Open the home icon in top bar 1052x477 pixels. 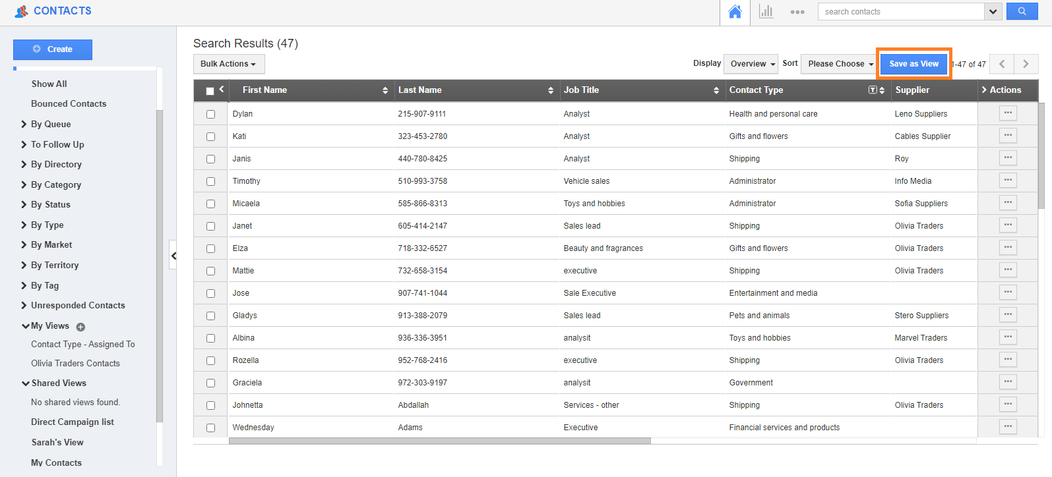point(735,12)
